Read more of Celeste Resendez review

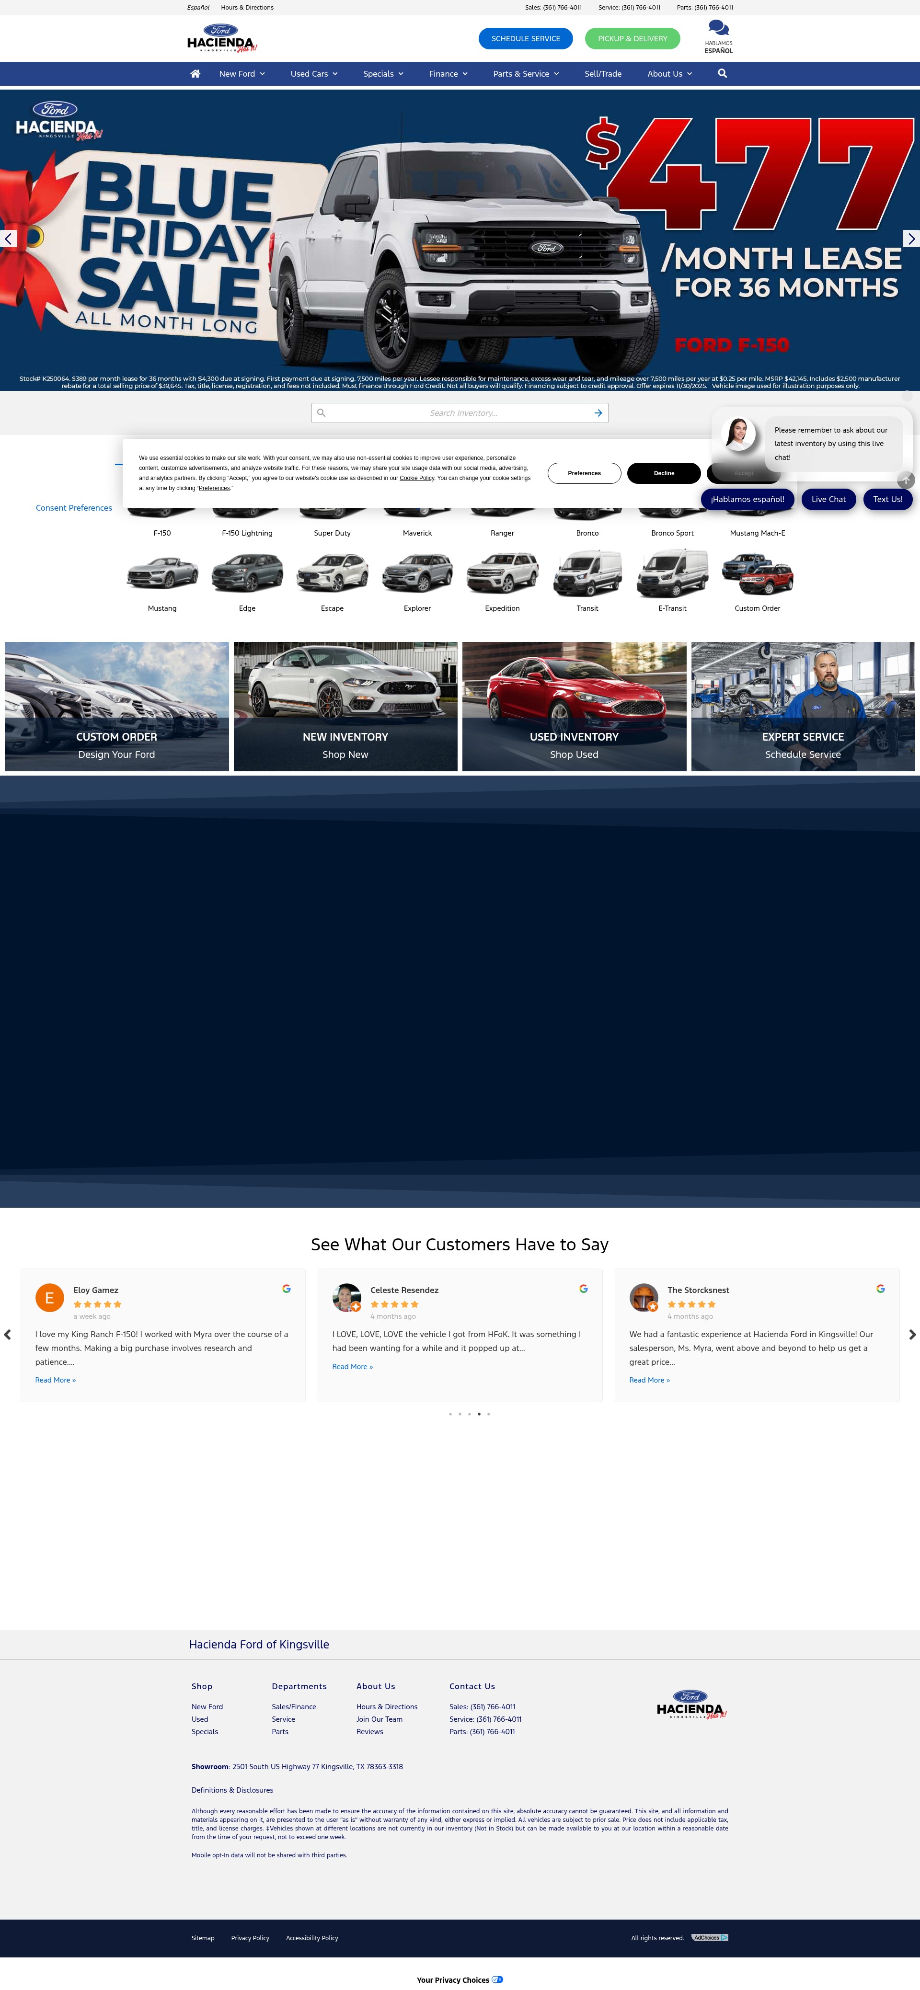pyautogui.click(x=352, y=1367)
